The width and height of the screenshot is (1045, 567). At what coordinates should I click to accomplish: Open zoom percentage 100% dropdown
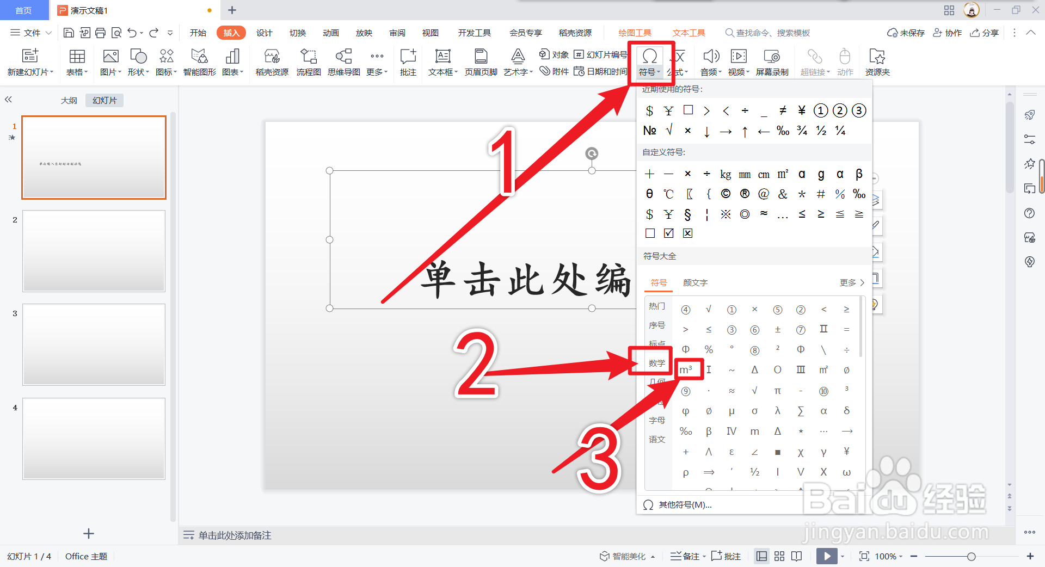tap(888, 556)
